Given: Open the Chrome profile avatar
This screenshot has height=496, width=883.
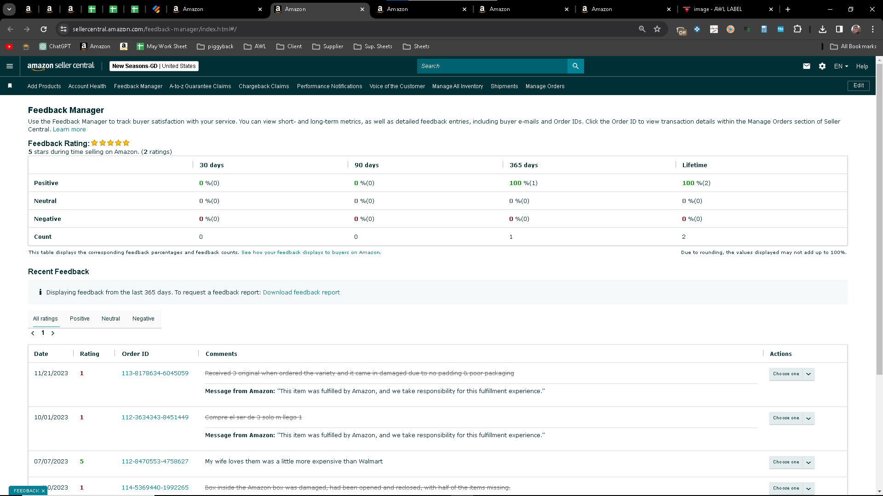Looking at the screenshot, I should click(x=856, y=29).
